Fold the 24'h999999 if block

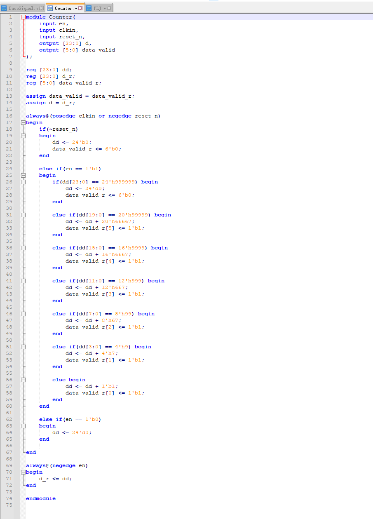point(23,182)
